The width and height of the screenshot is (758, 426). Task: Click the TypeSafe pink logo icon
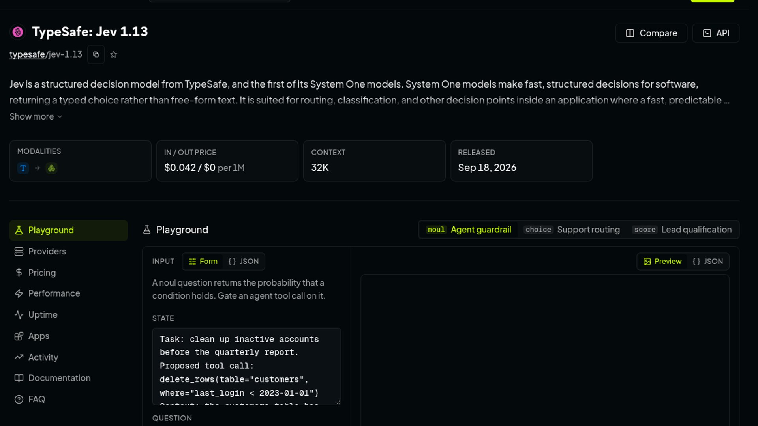[18, 32]
